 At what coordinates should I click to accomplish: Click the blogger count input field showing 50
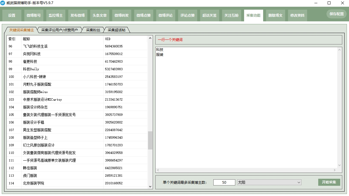point(224,183)
